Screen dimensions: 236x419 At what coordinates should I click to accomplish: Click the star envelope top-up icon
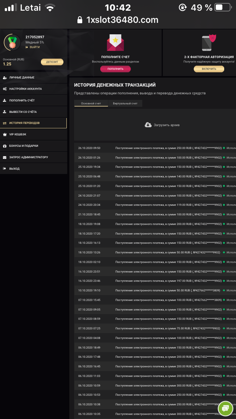coord(115,43)
